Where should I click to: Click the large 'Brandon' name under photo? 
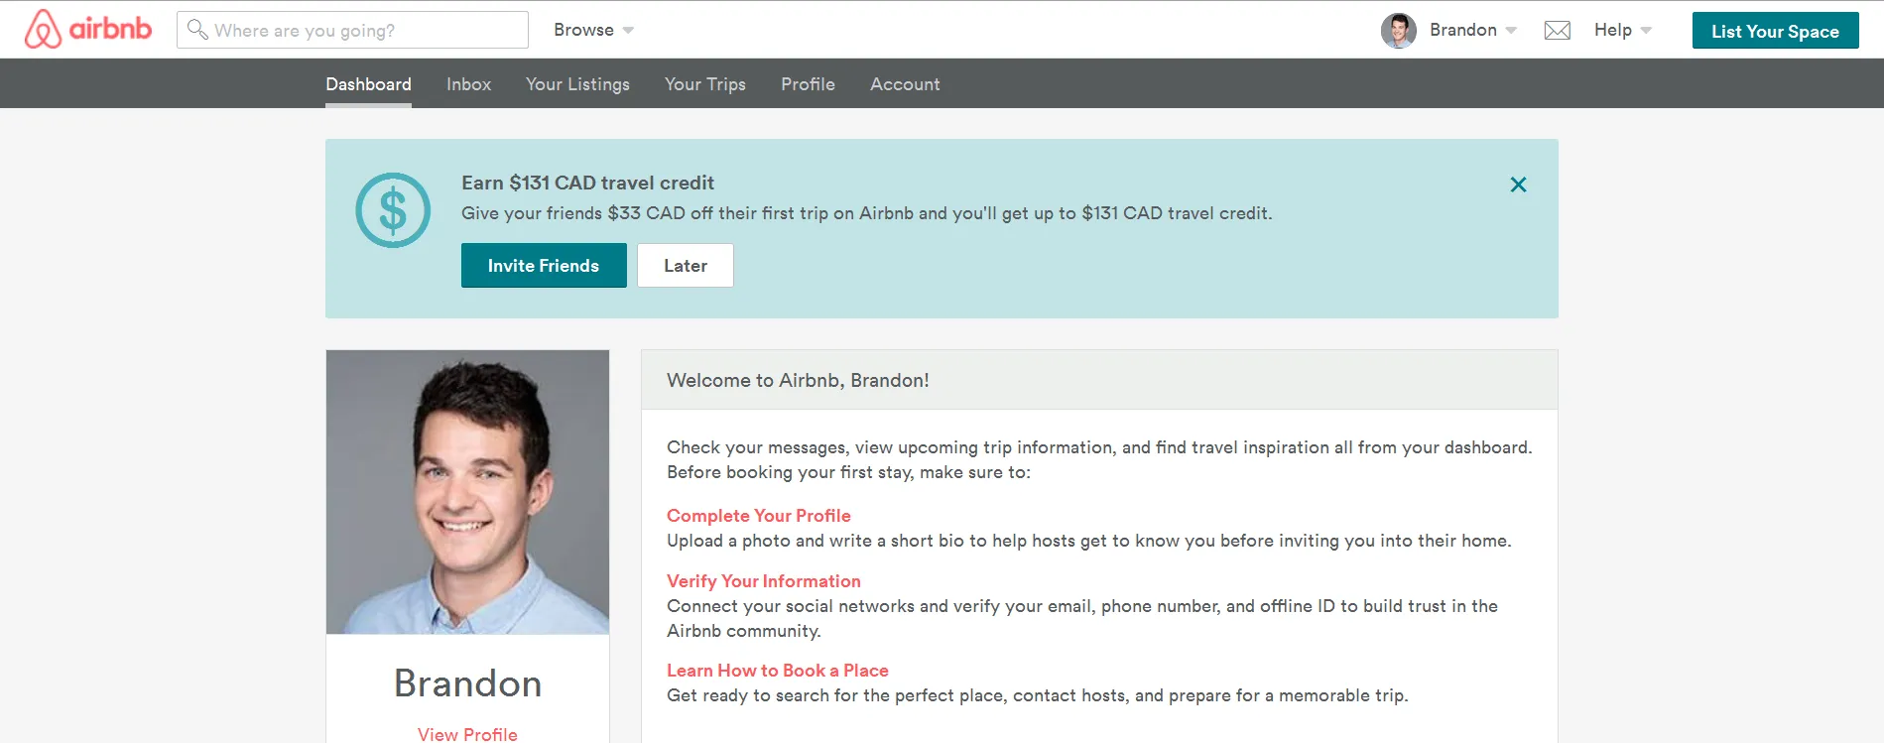(467, 683)
